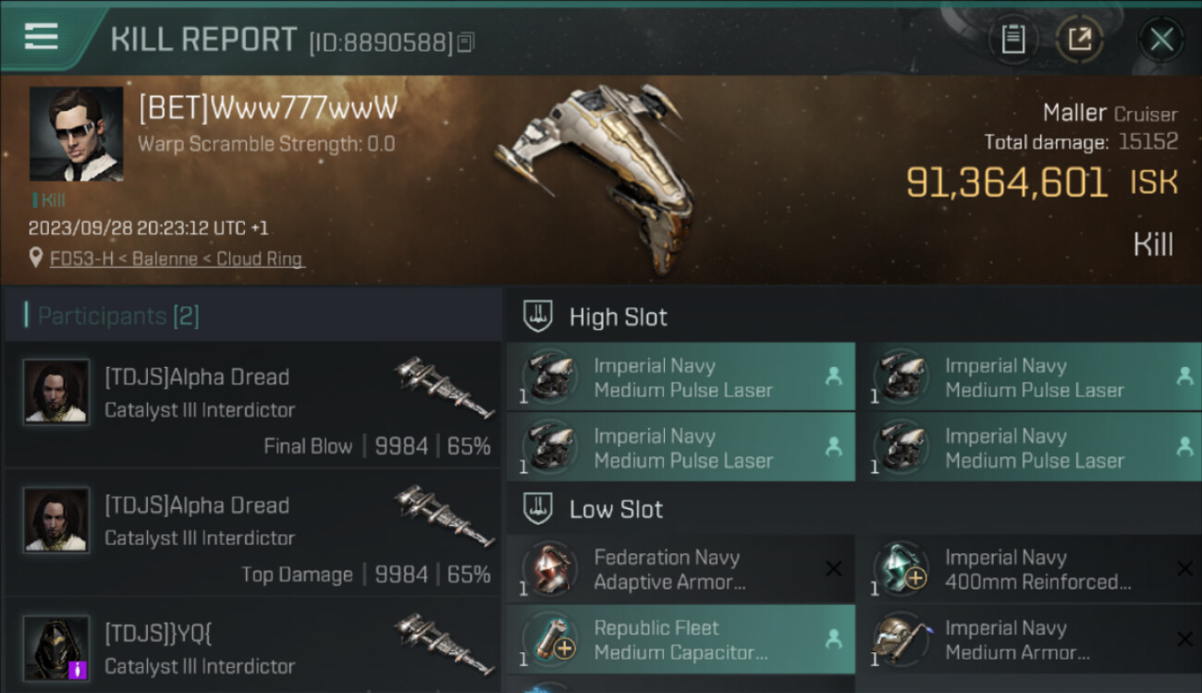The height and width of the screenshot is (693, 1202).
Task: Click the Low Slot shield icon
Action: tap(537, 508)
